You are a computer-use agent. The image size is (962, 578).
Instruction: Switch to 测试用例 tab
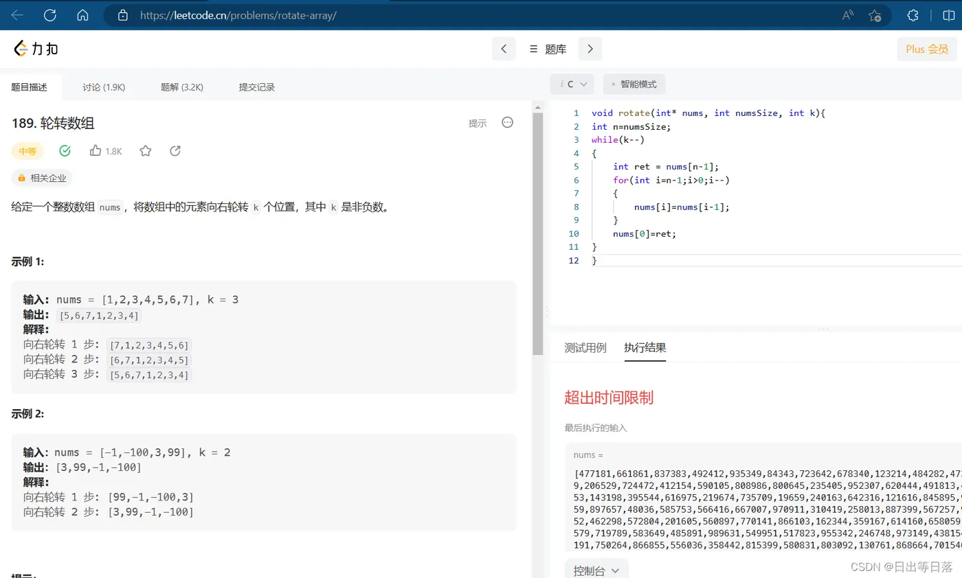pyautogui.click(x=585, y=347)
